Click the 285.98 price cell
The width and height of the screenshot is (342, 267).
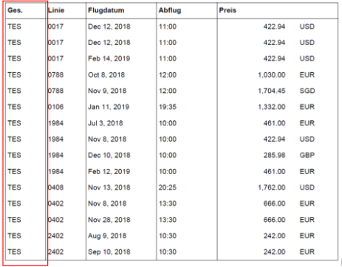274,155
